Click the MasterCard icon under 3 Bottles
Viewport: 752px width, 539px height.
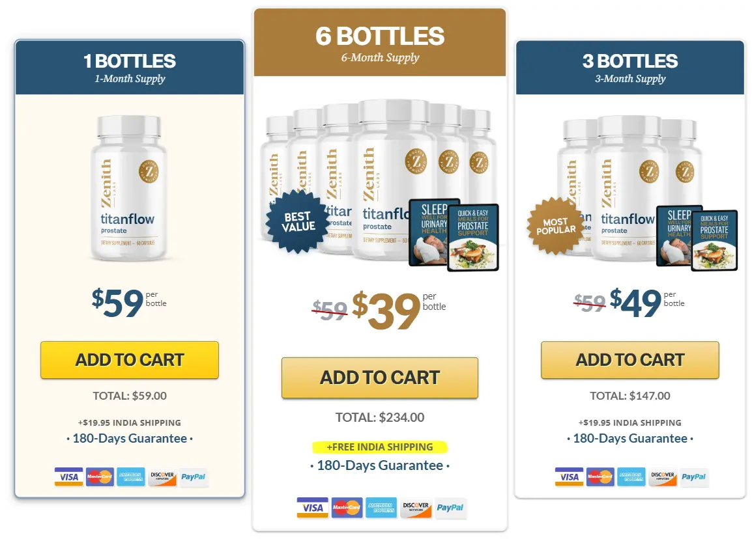point(601,477)
